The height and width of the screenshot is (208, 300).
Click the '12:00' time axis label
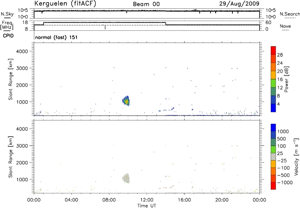(x=147, y=200)
